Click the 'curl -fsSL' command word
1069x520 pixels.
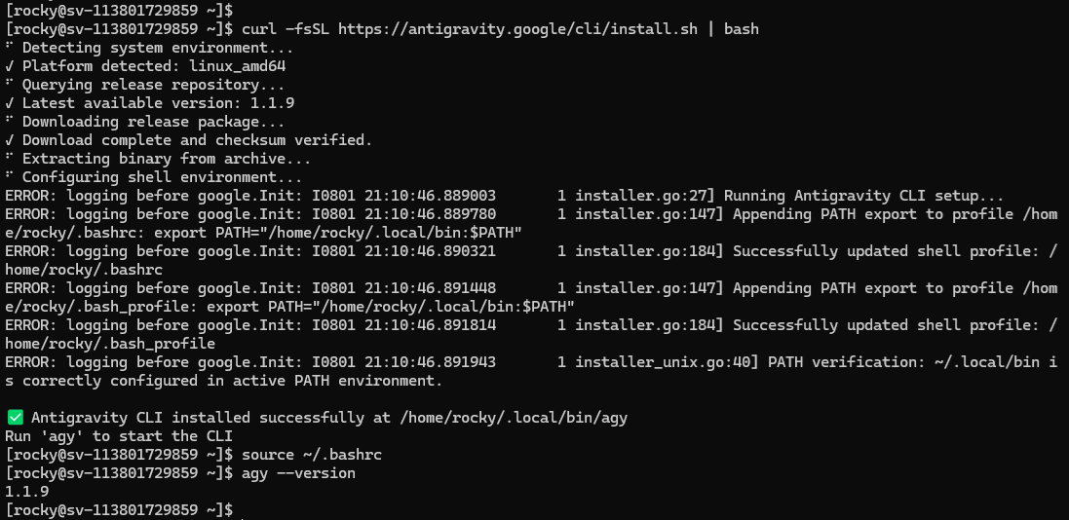click(x=286, y=29)
